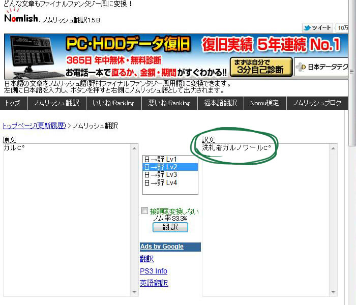Image resolution: width=356 pixels, height=305 pixels.
Task: Select 日→野 Lv1 in the level list
Action: (x=170, y=159)
